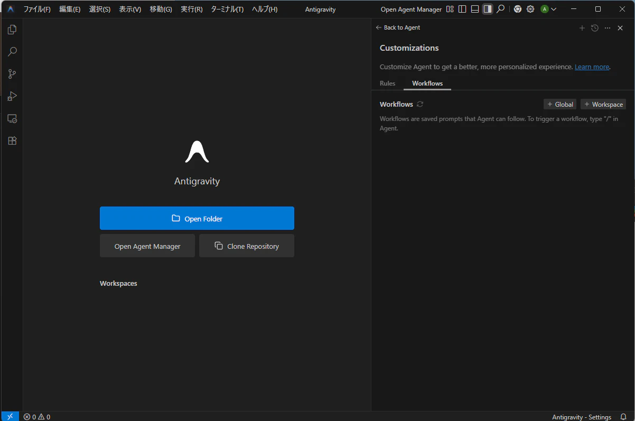Image resolution: width=635 pixels, height=421 pixels.
Task: Open the ヘルプ(H) menu
Action: pos(265,10)
